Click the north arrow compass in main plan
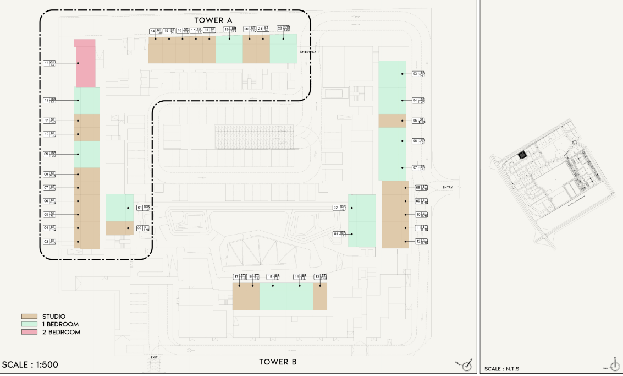The height and width of the screenshot is (376, 623). pos(467,364)
